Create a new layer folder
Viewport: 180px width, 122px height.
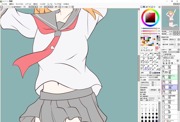(169, 61)
